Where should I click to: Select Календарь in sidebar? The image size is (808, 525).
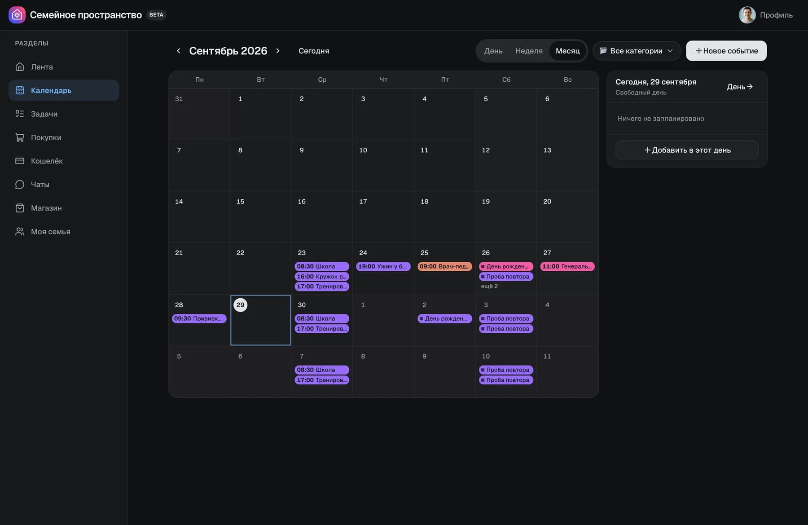[x=64, y=90]
